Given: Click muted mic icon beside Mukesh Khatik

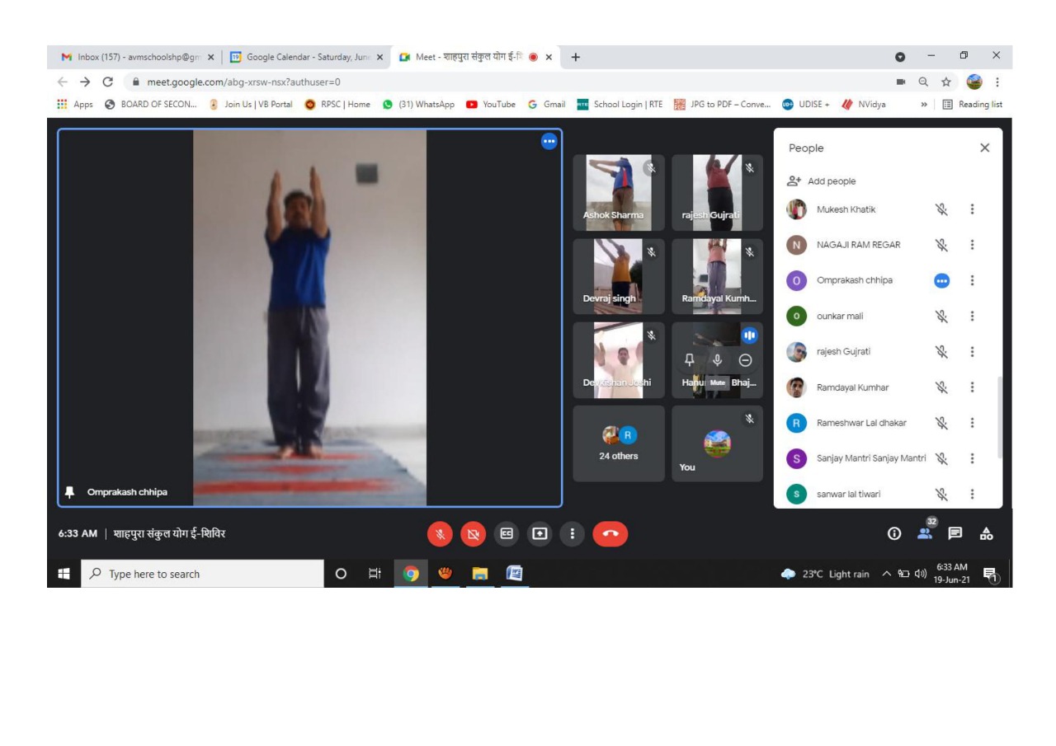Looking at the screenshot, I should point(941,209).
